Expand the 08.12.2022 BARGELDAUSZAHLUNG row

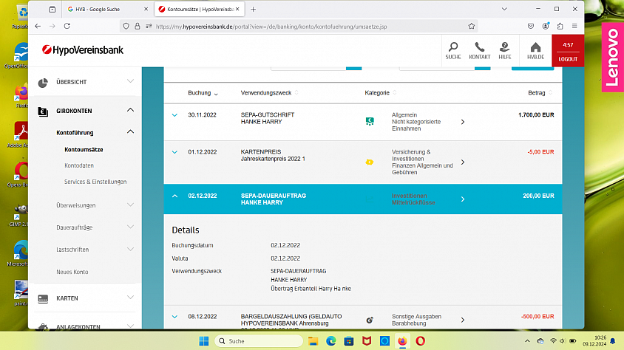pos(174,317)
